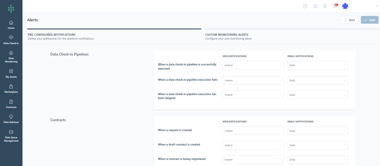
Task: Open Data Monitoring from the sidebar
Action: 11,56
